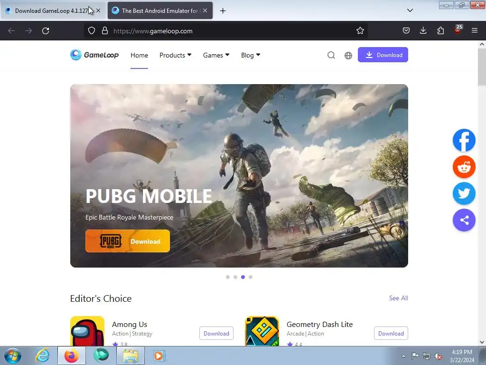
Task: Click the GameLoop logo in the site header
Action: (94, 55)
